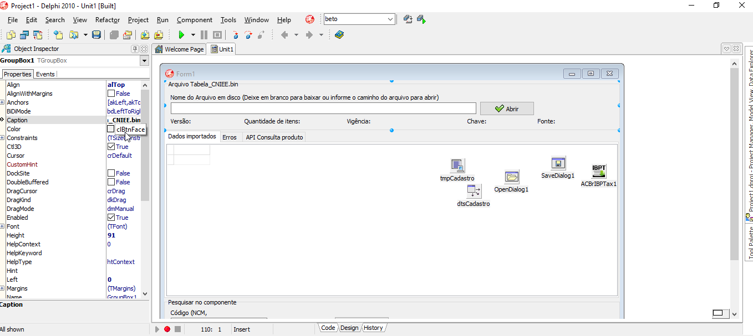The image size is (753, 336).
Task: Click the Open file toolbar icon
Action: coord(74,35)
